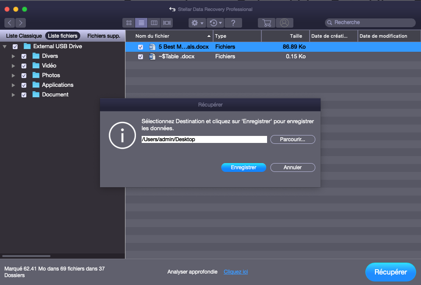Select the list view icon
This screenshot has width=421, height=285.
(141, 23)
